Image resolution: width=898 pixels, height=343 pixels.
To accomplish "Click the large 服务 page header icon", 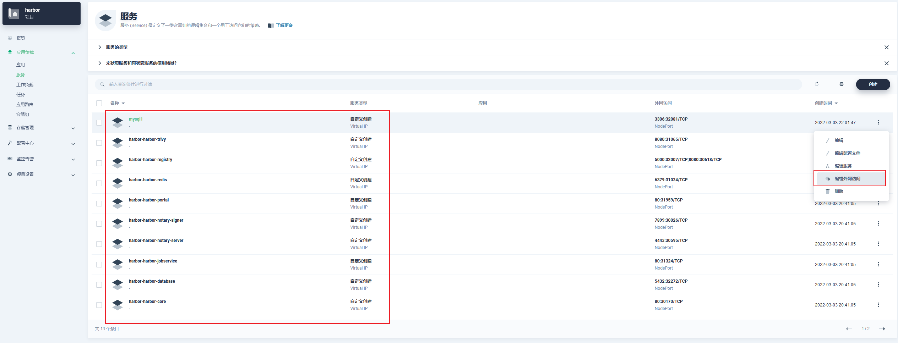I will [105, 21].
